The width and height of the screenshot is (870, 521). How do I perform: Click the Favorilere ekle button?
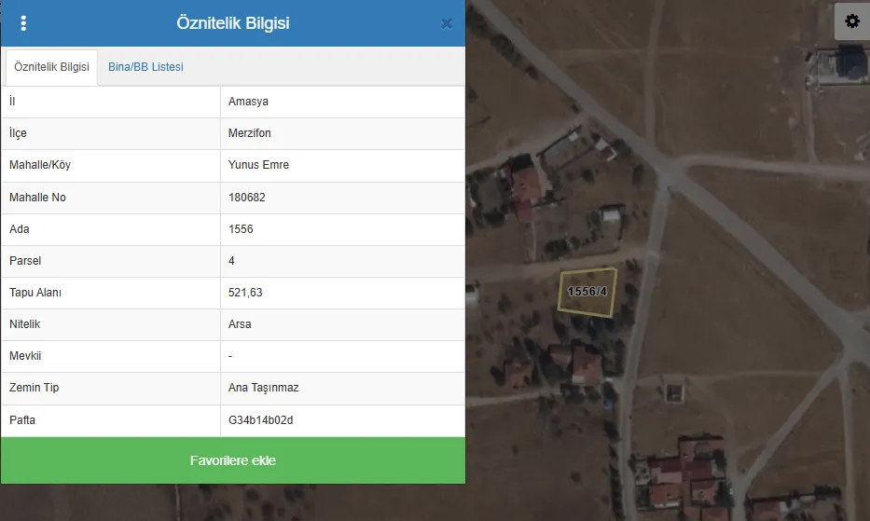tap(233, 460)
